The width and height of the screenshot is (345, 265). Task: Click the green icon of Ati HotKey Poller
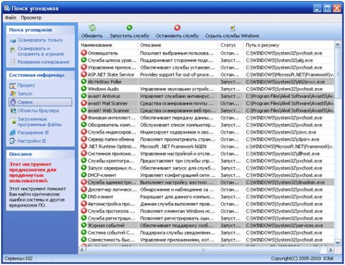coord(83,82)
